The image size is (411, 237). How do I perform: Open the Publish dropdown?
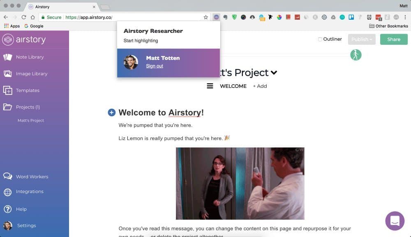point(362,39)
